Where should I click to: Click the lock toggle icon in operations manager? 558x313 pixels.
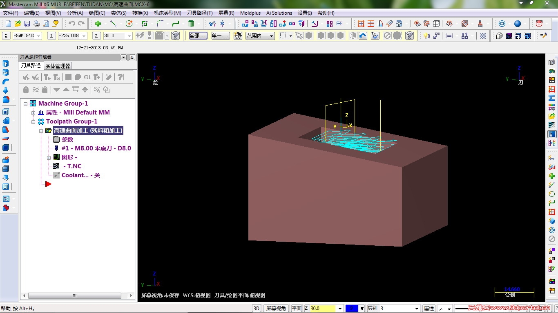coord(26,90)
